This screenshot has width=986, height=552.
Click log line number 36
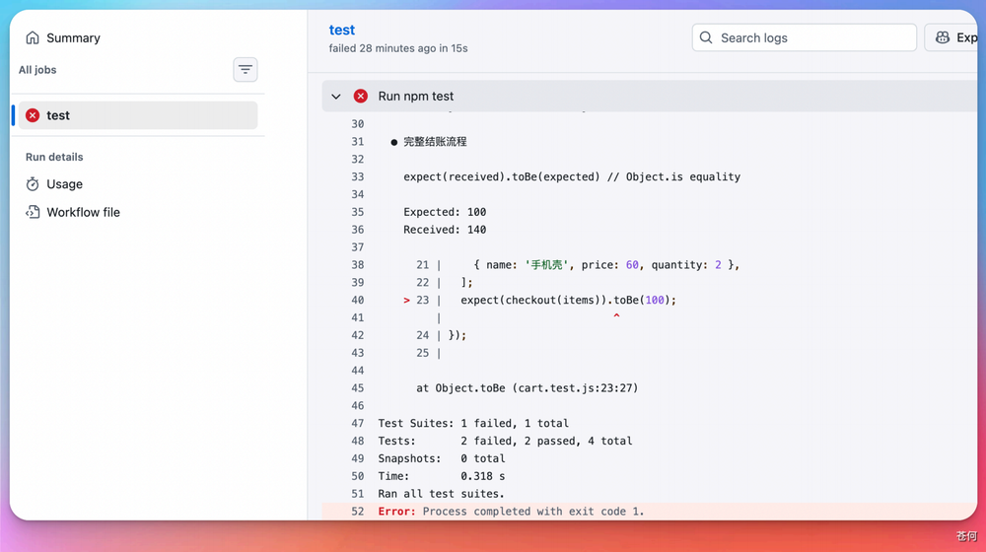pyautogui.click(x=357, y=230)
